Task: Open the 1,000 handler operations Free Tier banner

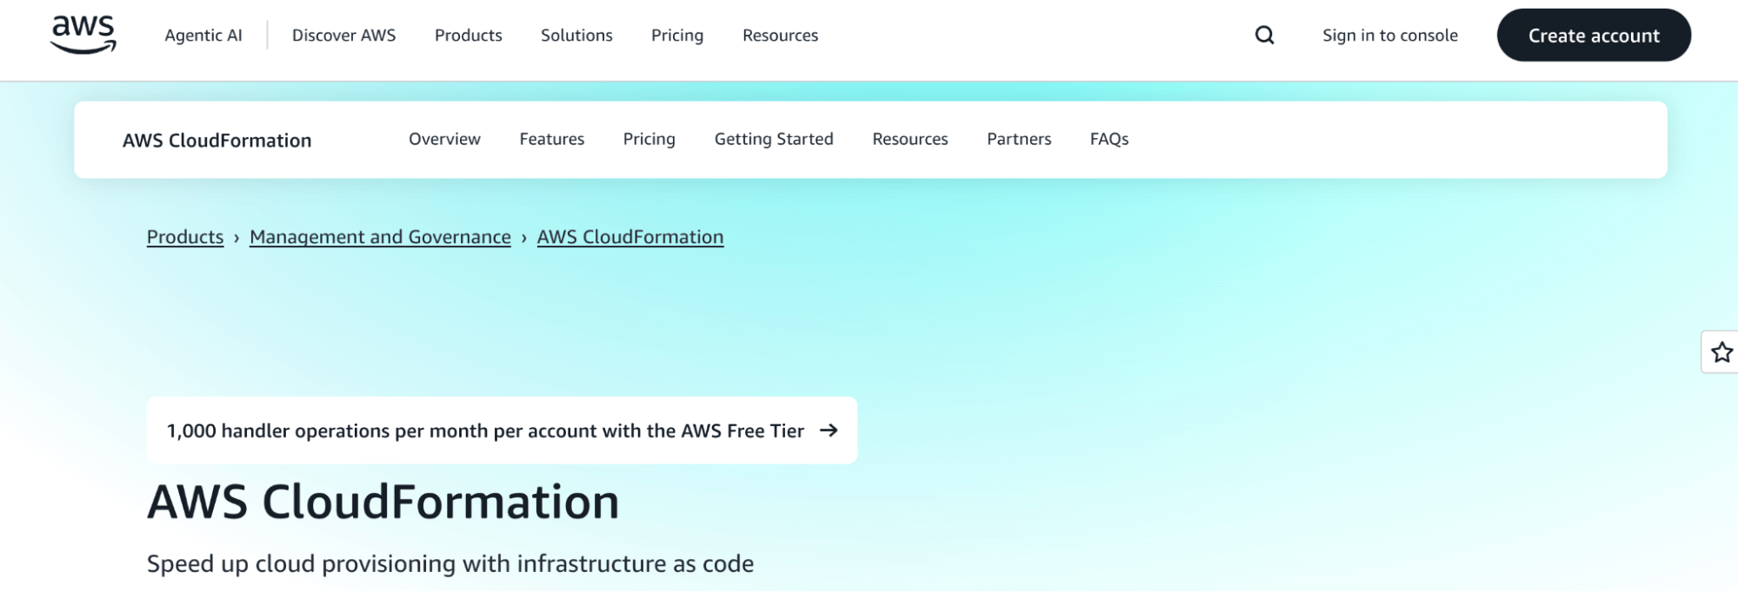Action: [x=502, y=431]
